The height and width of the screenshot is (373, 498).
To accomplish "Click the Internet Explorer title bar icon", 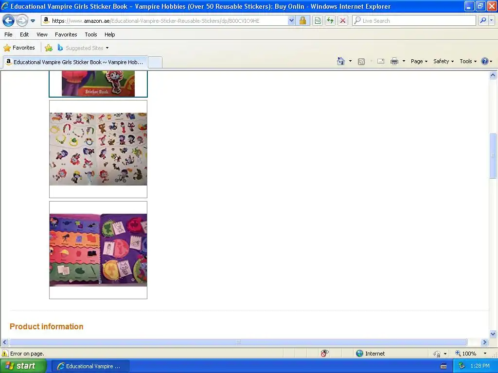I will tap(5, 6).
